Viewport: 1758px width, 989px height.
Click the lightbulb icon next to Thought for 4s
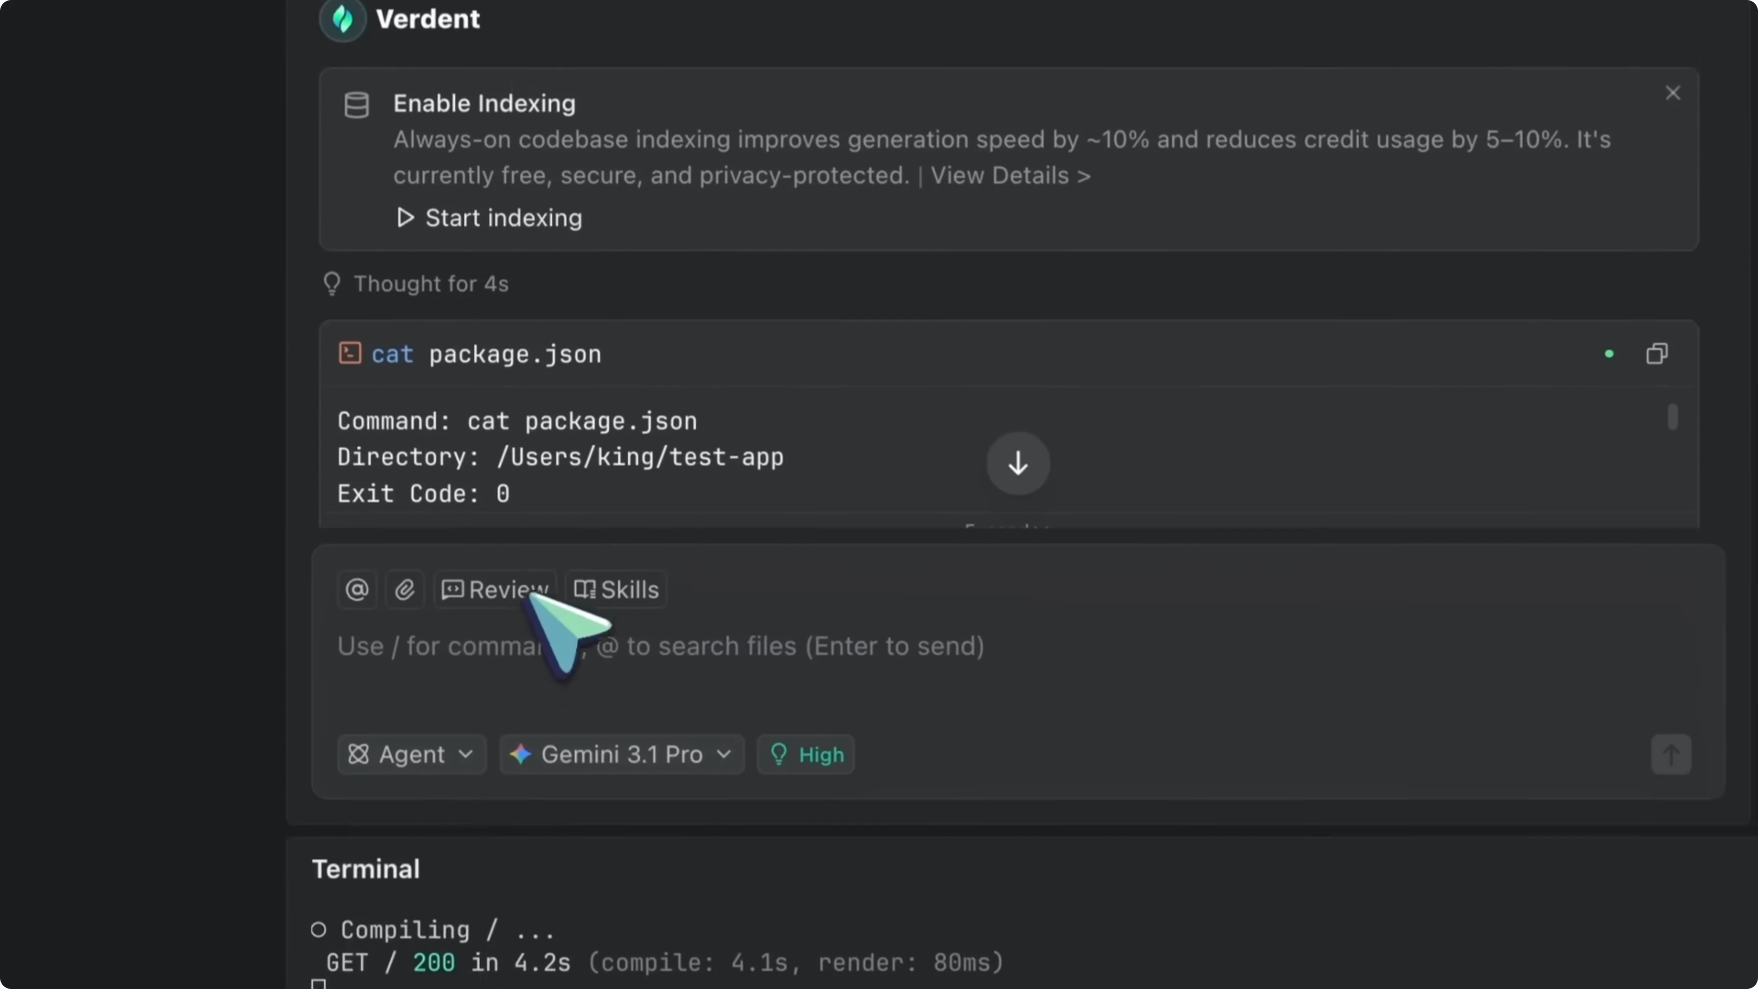(332, 283)
